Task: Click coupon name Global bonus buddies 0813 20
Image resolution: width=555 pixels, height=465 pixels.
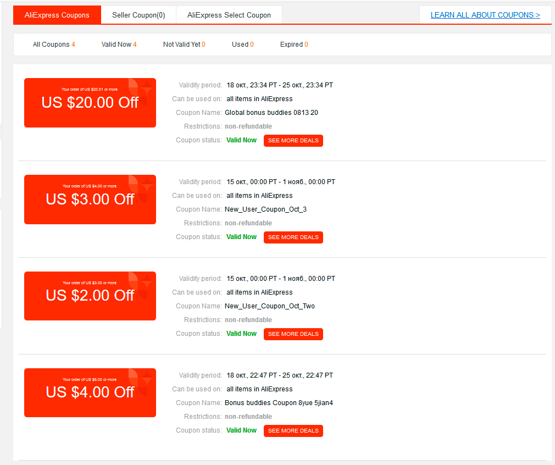Action: [271, 113]
